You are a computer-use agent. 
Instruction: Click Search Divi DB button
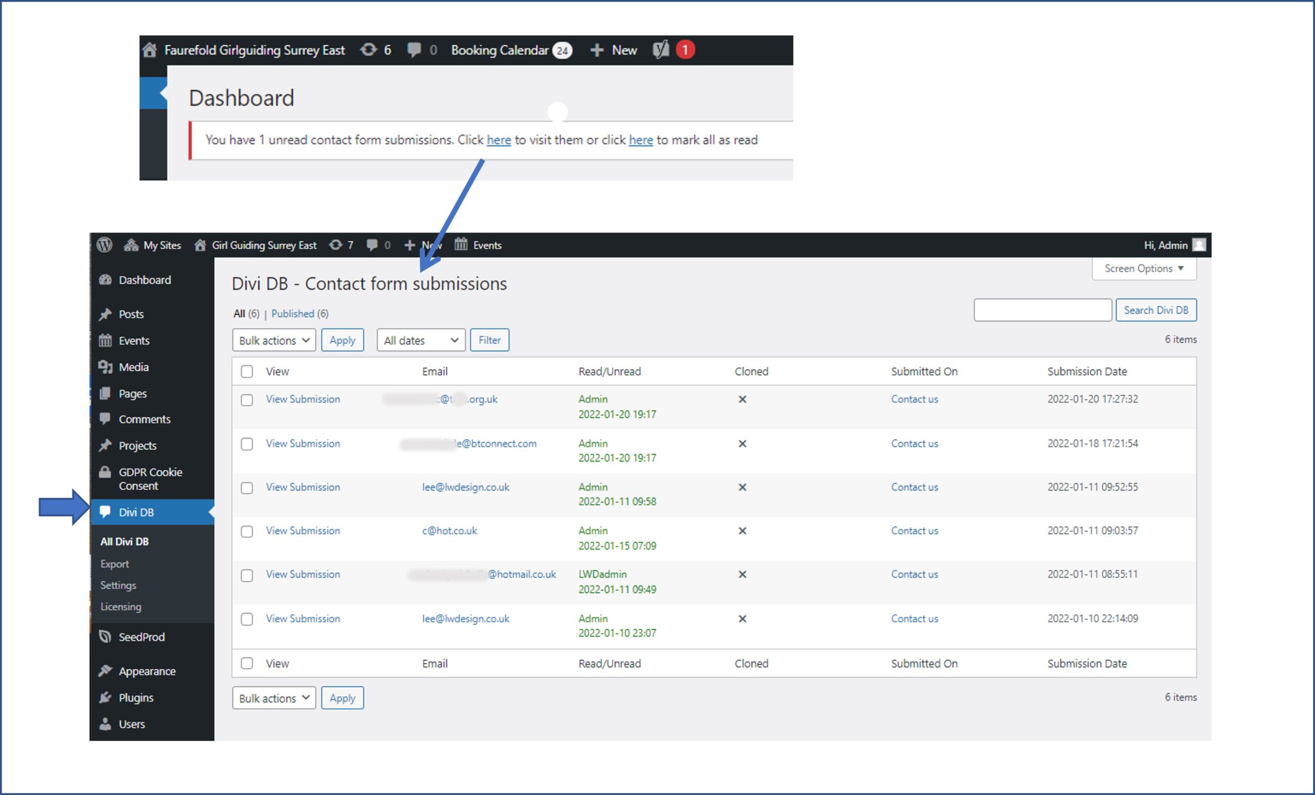1156,310
